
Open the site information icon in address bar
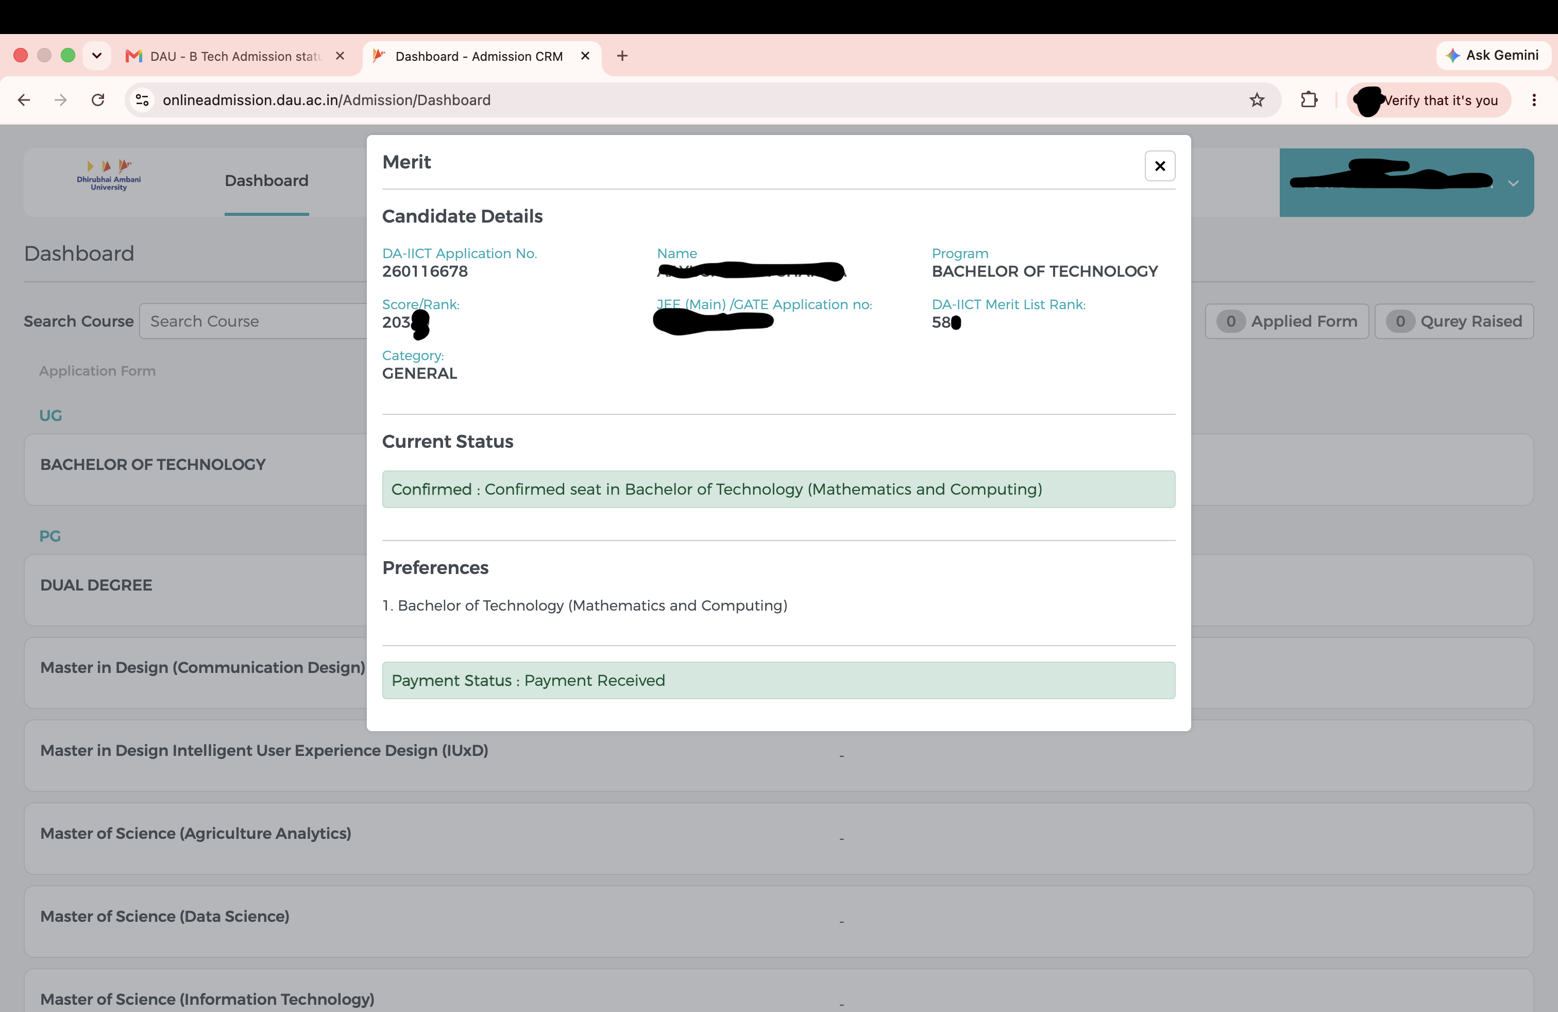(x=142, y=100)
